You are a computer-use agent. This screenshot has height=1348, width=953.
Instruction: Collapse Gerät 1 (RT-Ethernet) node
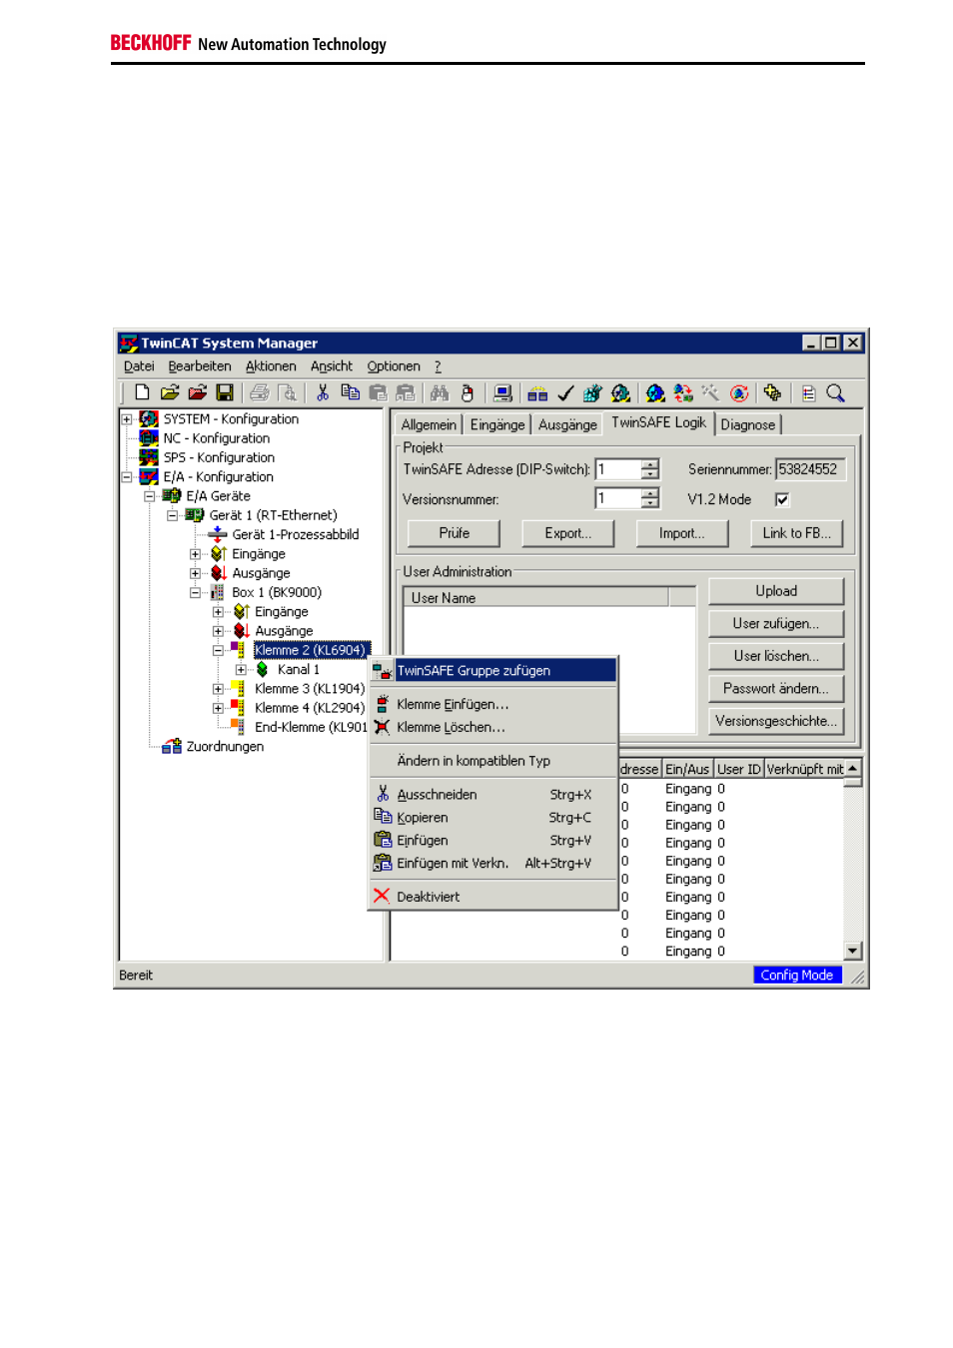[172, 515]
